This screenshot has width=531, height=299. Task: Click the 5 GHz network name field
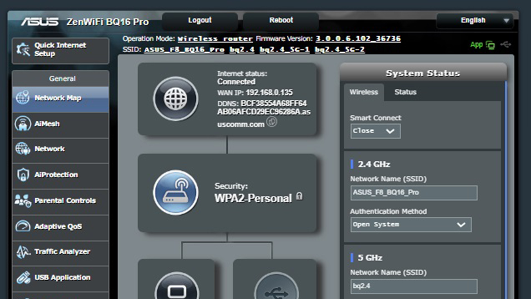point(414,286)
